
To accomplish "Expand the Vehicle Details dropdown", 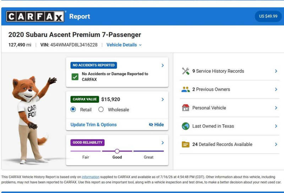I will pyautogui.click(x=124, y=45).
